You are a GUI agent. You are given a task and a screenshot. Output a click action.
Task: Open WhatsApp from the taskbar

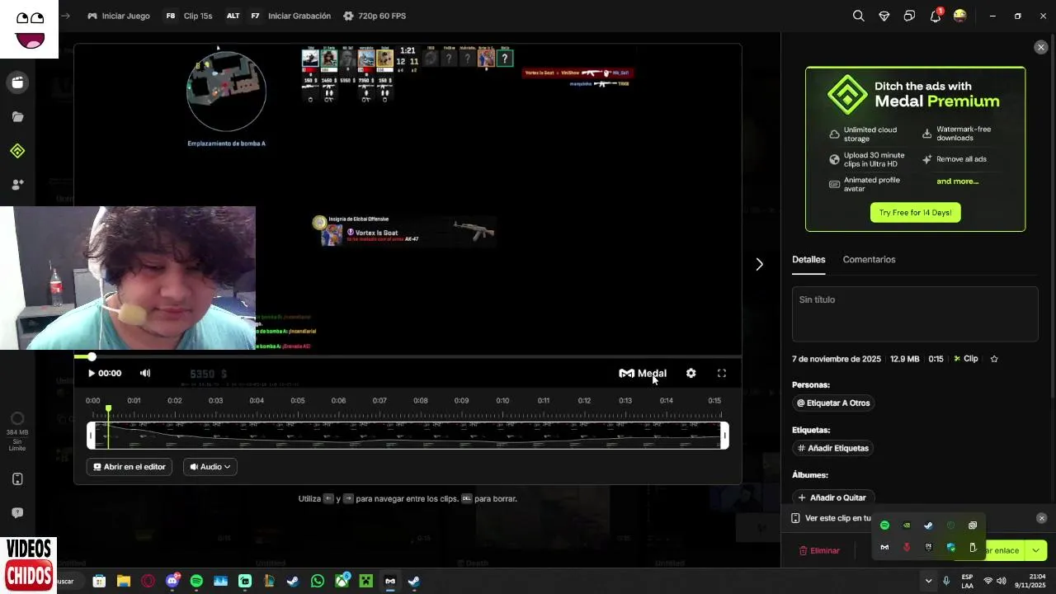click(x=318, y=581)
